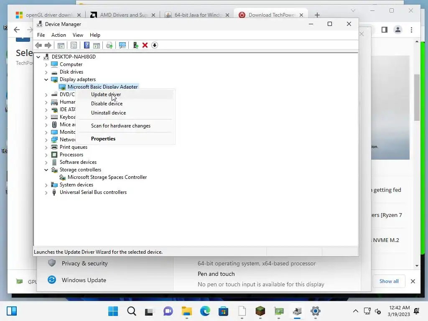This screenshot has width=428, height=321.
Task: Click the browser page vertical scrollbar
Action: [x=417, y=98]
